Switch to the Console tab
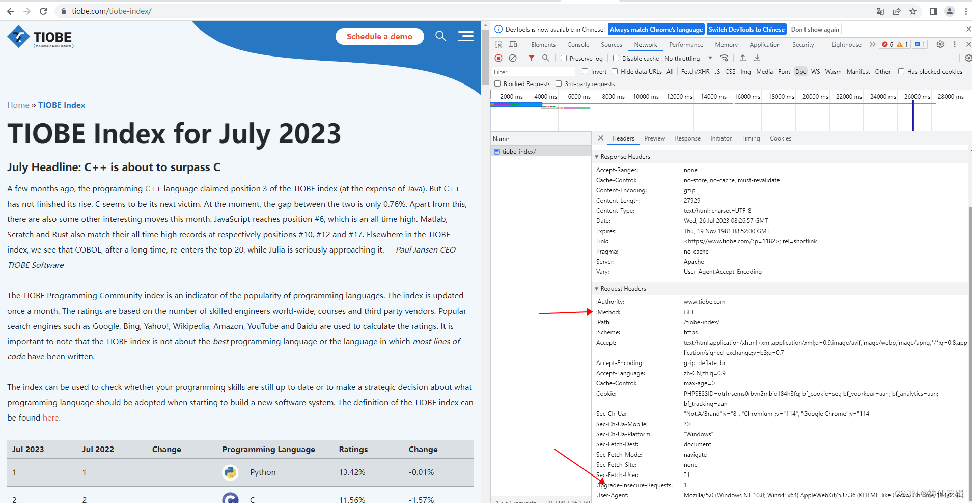The width and height of the screenshot is (972, 503). tap(578, 45)
